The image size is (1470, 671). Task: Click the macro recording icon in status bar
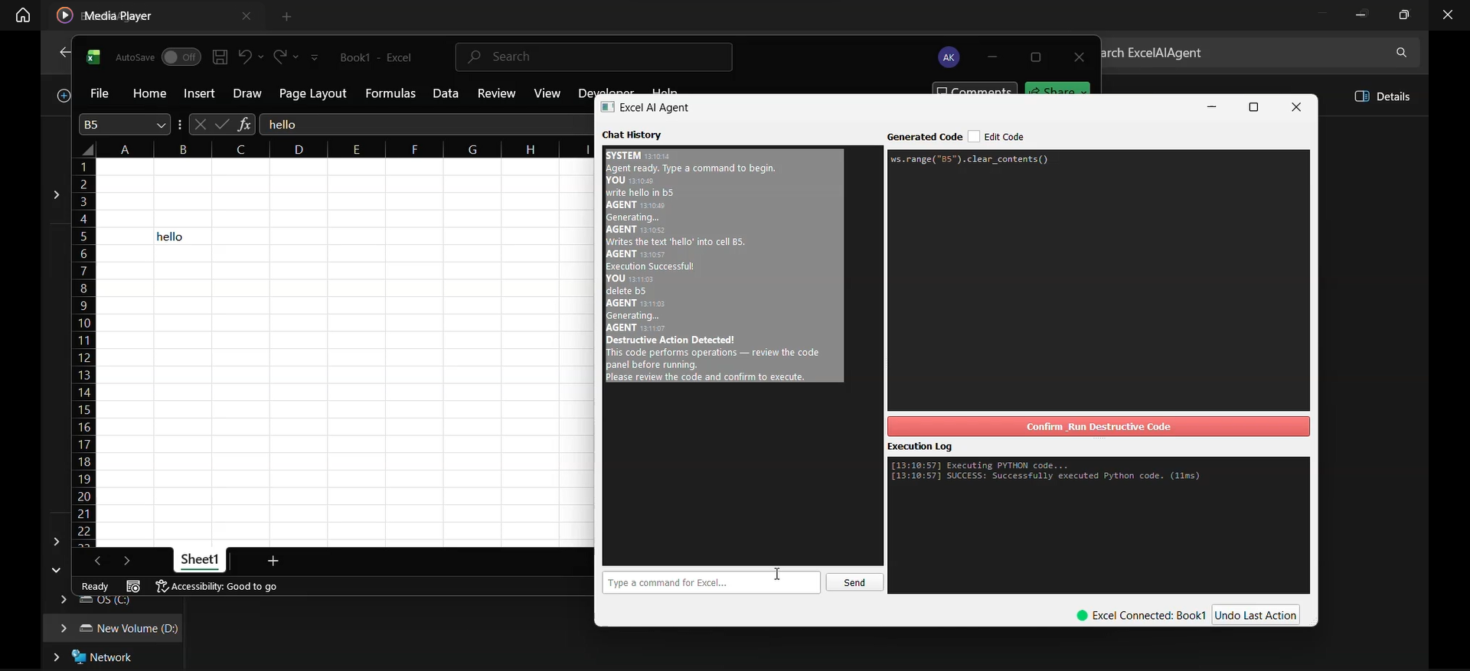coord(133,586)
